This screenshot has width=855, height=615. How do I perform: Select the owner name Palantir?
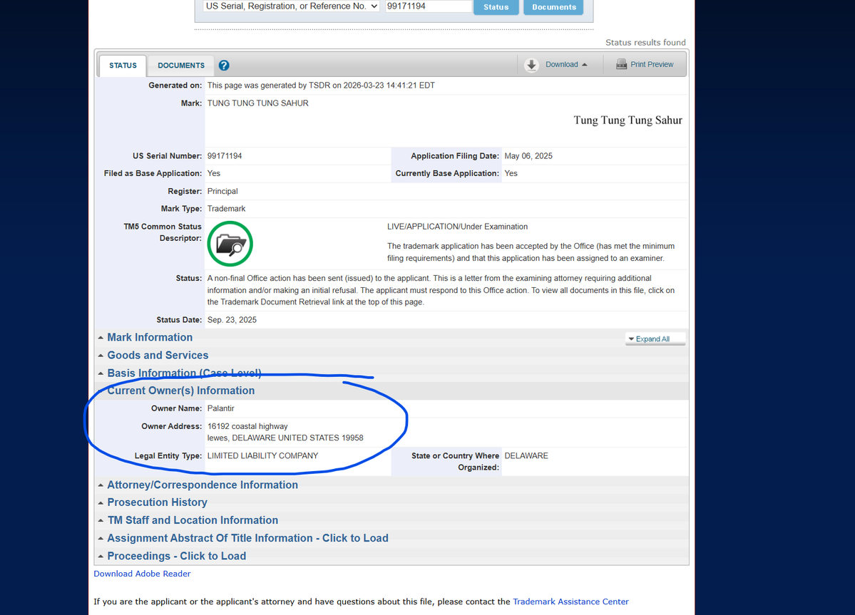pyautogui.click(x=221, y=408)
